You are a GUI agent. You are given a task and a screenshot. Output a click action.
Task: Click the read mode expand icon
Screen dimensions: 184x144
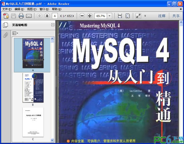(138, 16)
